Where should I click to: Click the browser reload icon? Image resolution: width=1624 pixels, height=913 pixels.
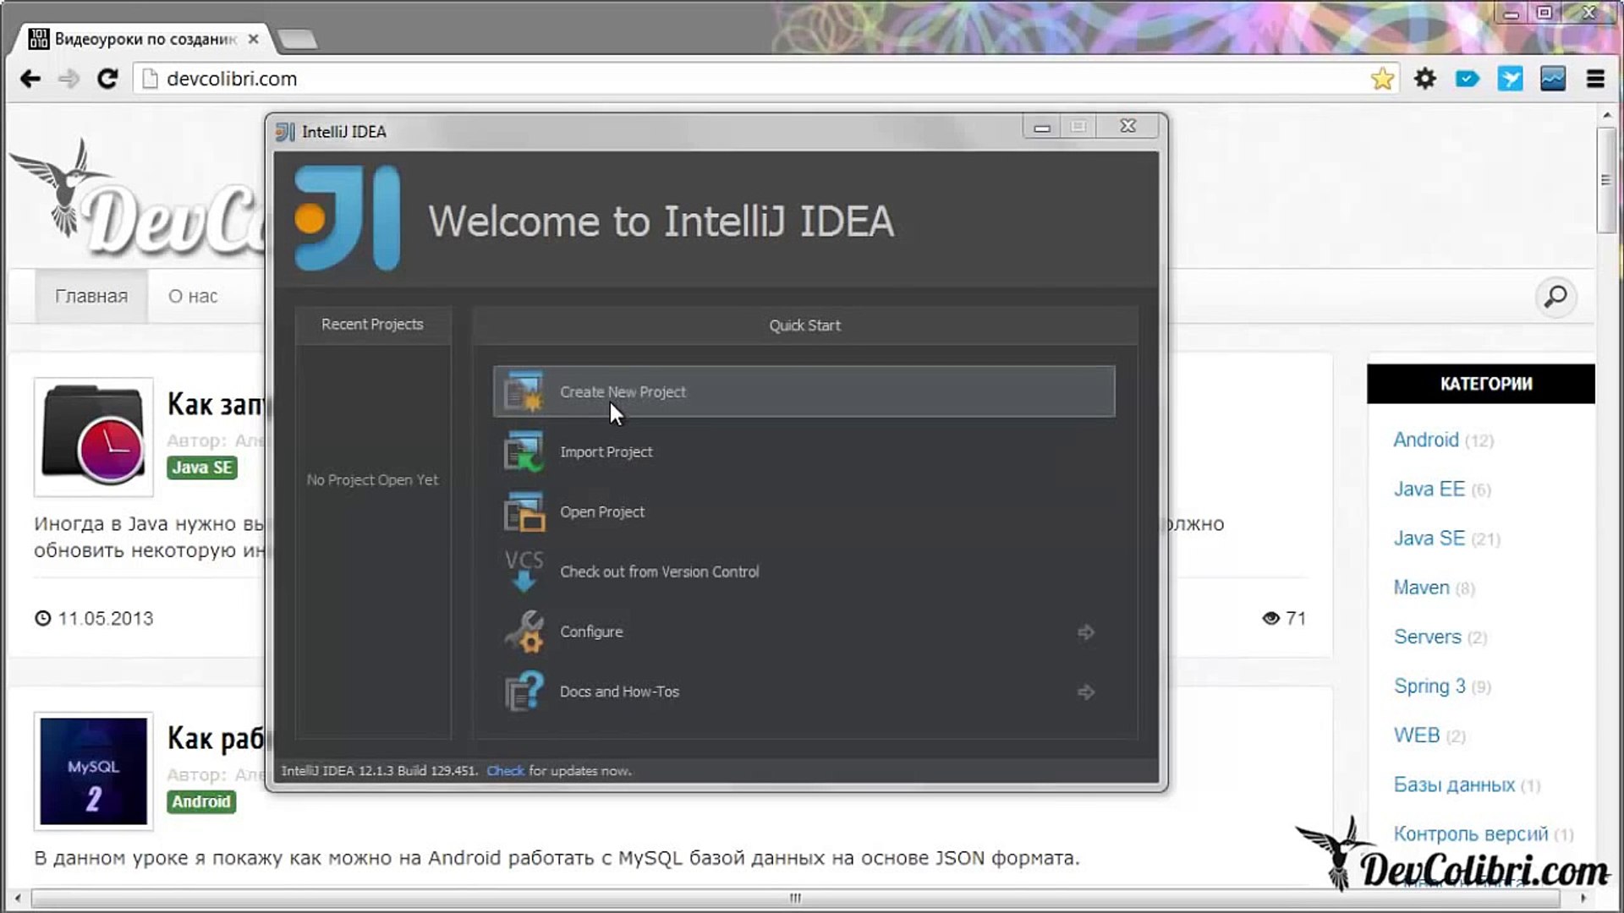click(107, 79)
